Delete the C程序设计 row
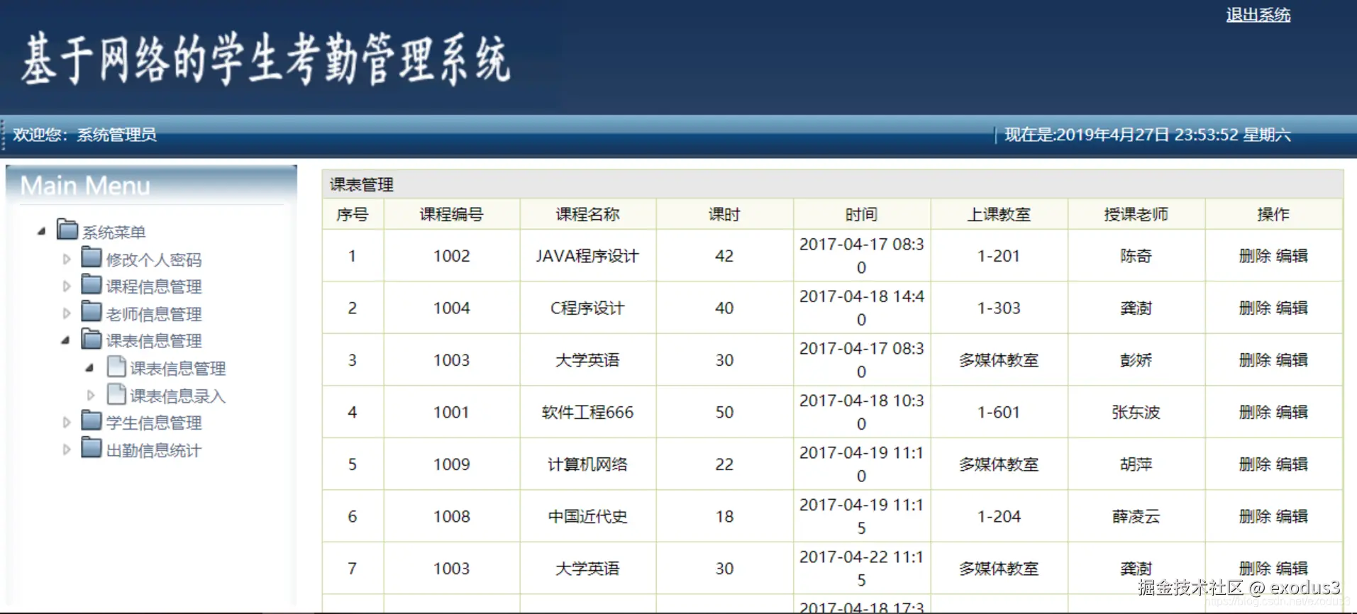 pos(1255,308)
